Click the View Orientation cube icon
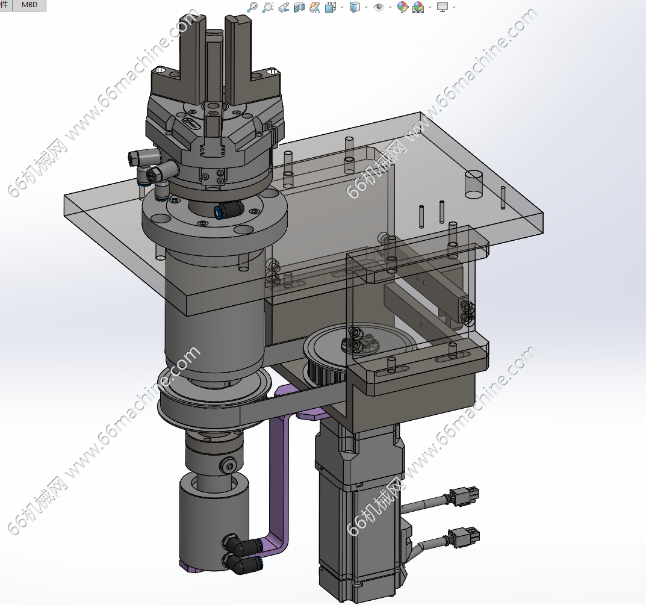 (x=331, y=7)
